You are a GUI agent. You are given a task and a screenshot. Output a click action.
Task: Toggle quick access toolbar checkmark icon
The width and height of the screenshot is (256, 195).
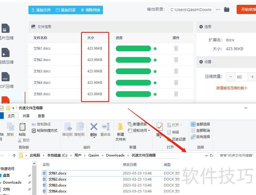click(2, 108)
